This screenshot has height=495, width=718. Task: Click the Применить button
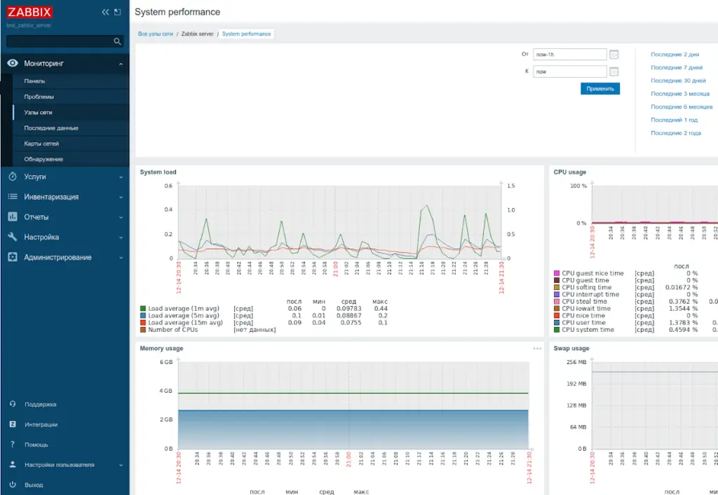pos(600,89)
